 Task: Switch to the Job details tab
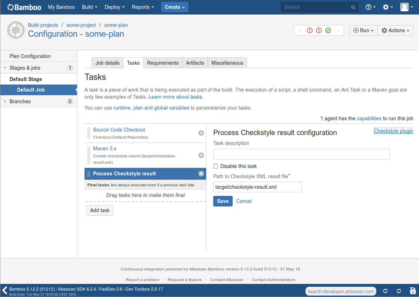pos(107,63)
